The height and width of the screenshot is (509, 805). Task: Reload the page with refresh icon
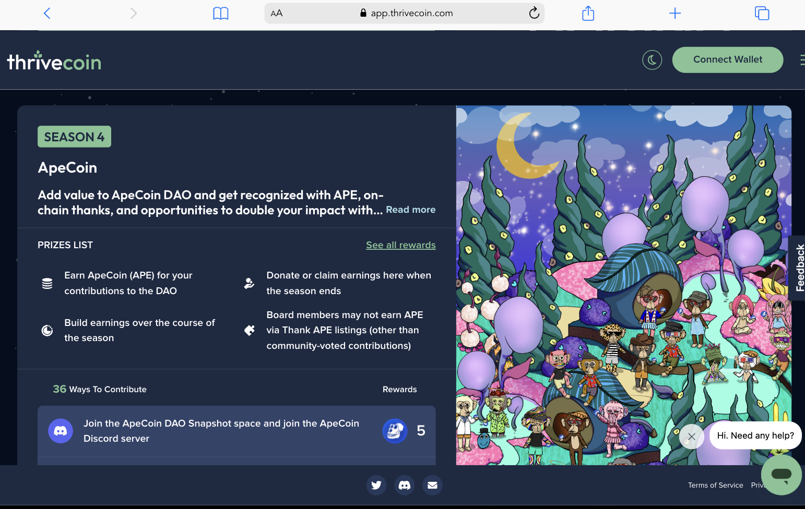tap(534, 13)
